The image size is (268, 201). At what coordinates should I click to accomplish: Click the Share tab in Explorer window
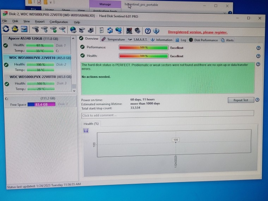click(x=66, y=10)
